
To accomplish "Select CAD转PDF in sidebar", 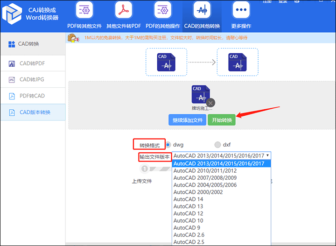I will (33, 63).
